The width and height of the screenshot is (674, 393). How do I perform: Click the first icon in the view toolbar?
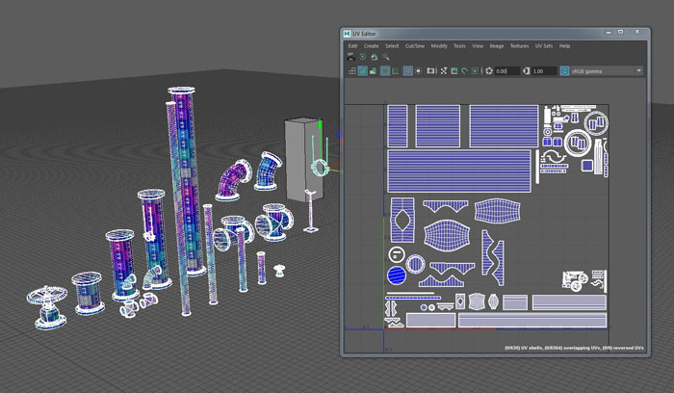click(351, 71)
